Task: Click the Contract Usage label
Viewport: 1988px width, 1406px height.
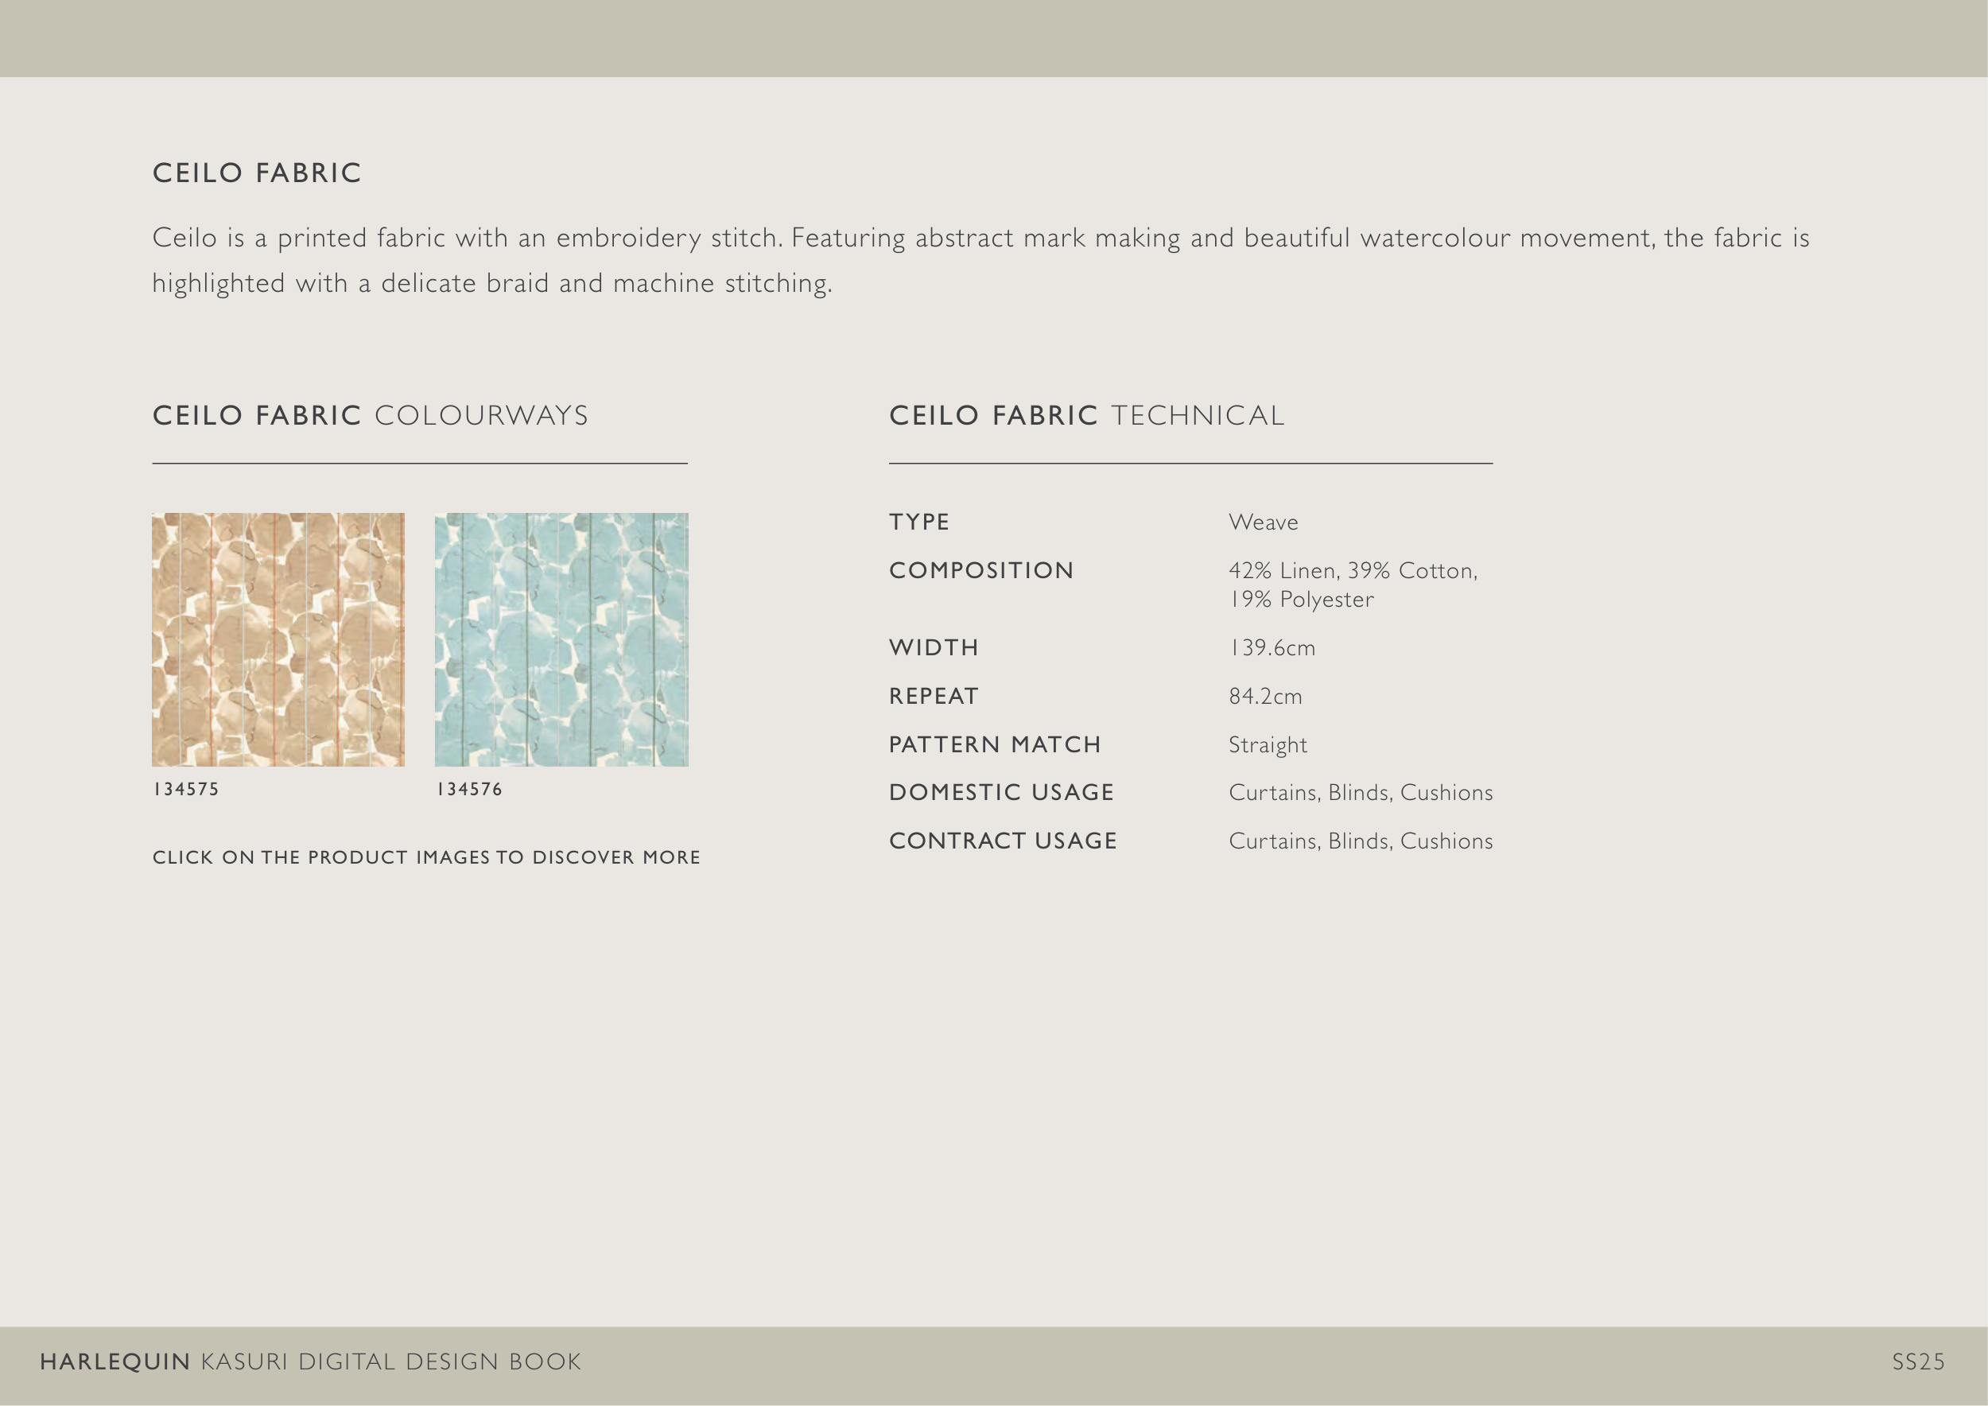Action: 1003,841
